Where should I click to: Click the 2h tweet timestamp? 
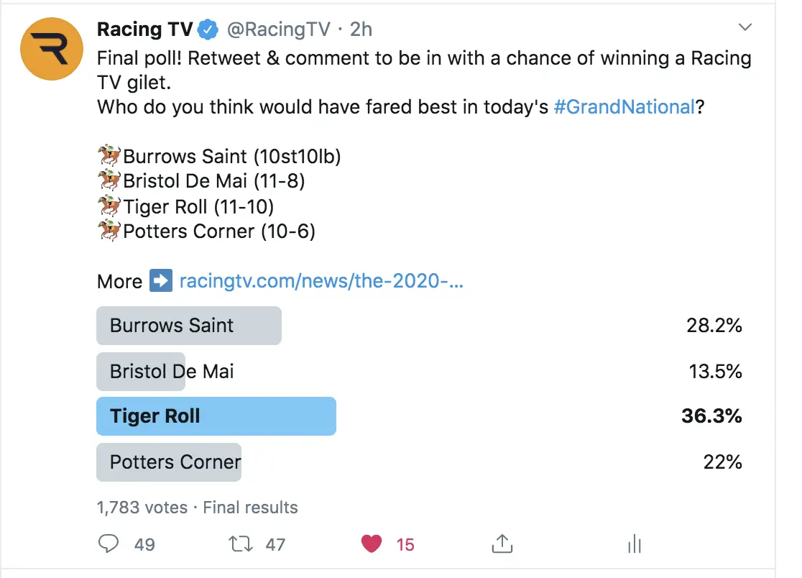(361, 29)
